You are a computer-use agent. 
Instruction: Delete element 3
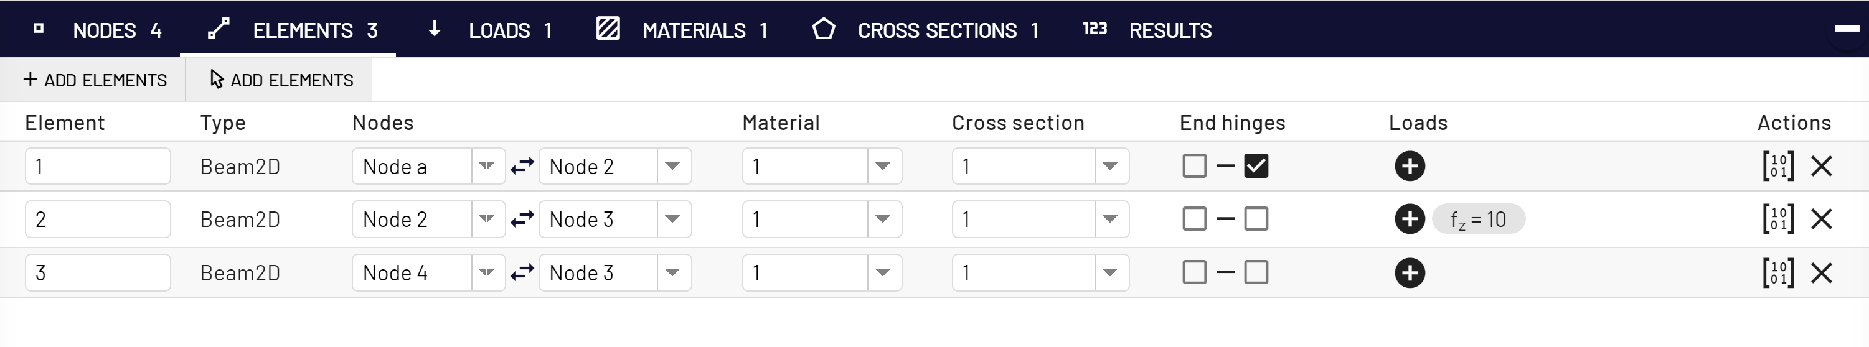point(1822,273)
